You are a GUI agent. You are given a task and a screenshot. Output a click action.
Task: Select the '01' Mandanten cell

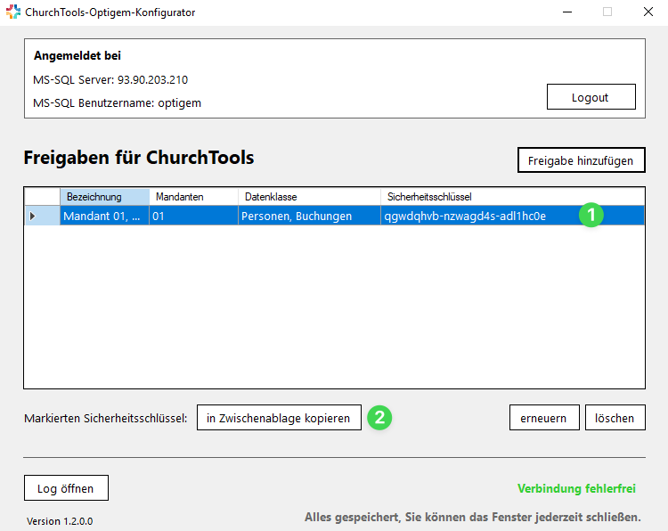(193, 216)
